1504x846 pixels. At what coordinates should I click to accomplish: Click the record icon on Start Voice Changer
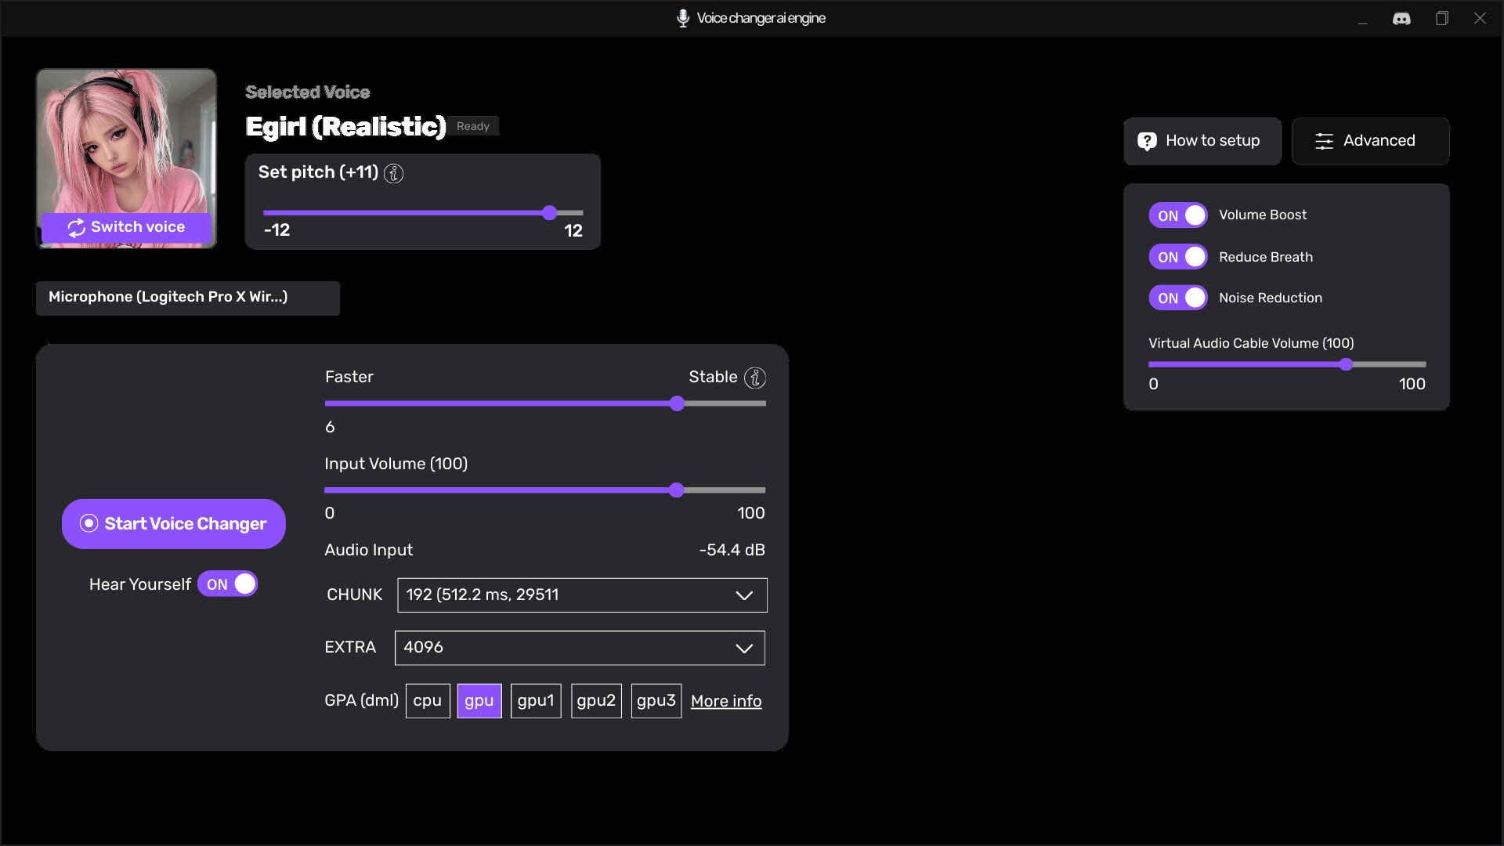click(x=89, y=523)
